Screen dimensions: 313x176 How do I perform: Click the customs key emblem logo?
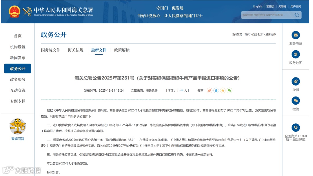tap(27, 12)
